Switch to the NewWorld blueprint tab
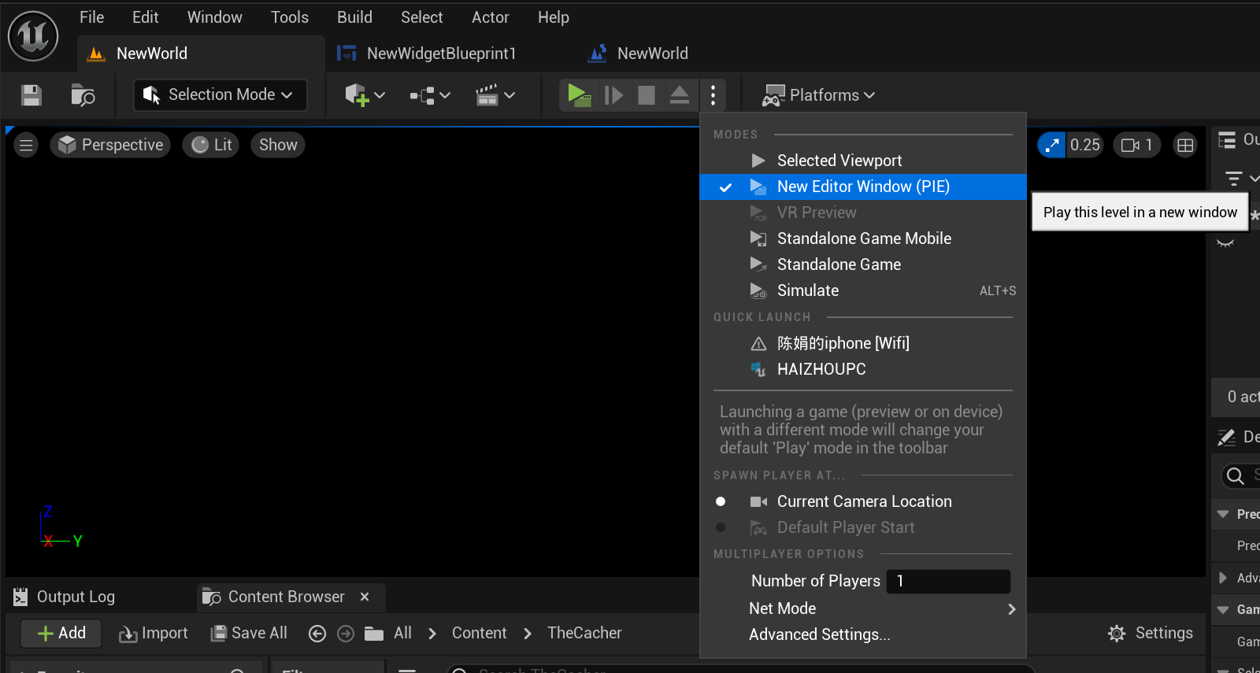This screenshot has width=1260, height=673. 639,54
